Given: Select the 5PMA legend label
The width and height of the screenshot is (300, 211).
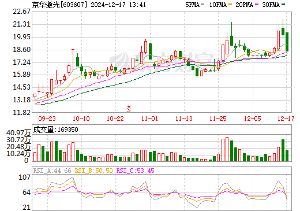Looking at the screenshot, I should pos(192,5).
